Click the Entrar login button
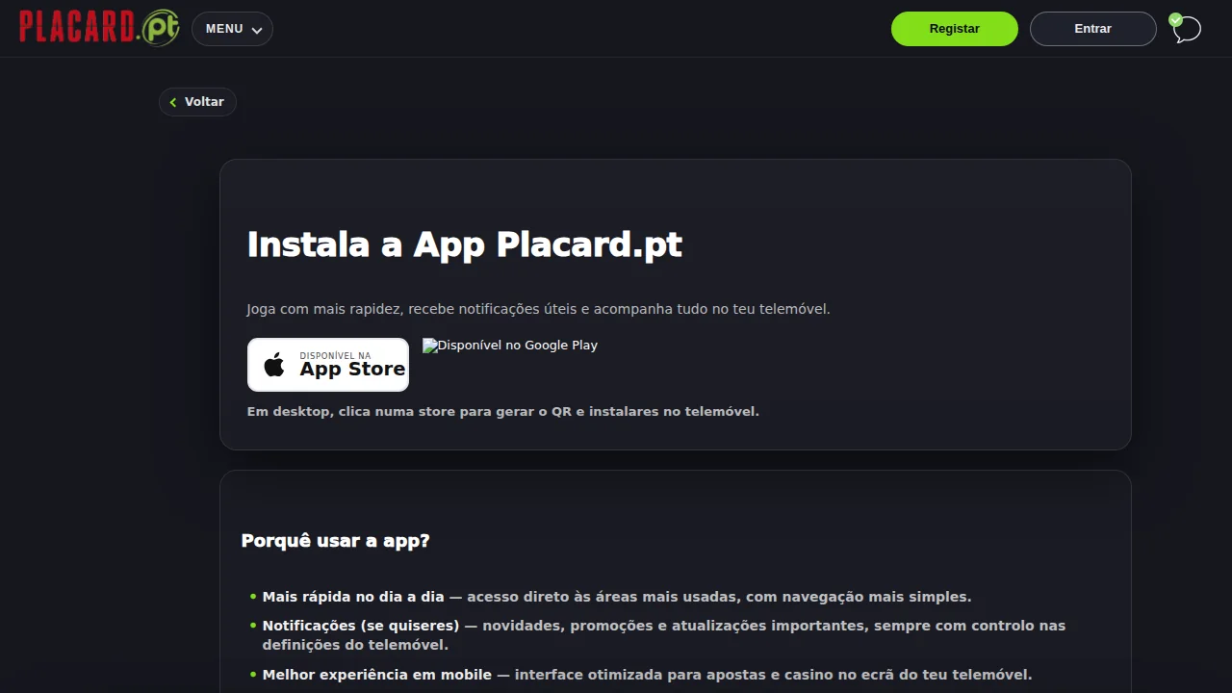Screen dimensions: 1232x693 tap(1092, 29)
